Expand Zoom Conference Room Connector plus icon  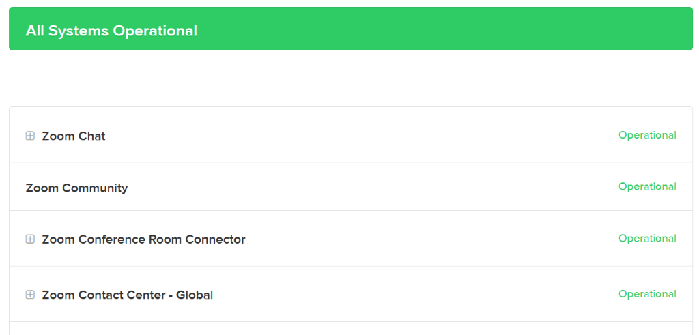coord(30,239)
